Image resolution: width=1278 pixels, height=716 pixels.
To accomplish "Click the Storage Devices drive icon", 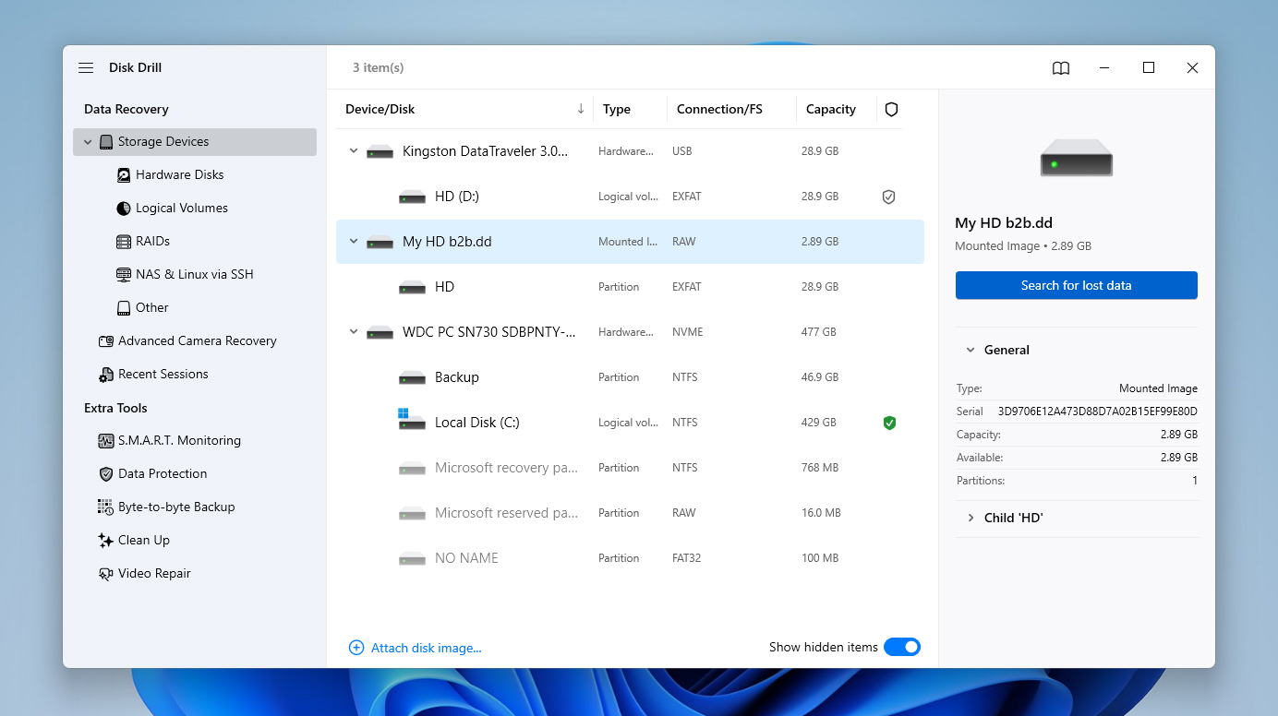I will coord(106,142).
